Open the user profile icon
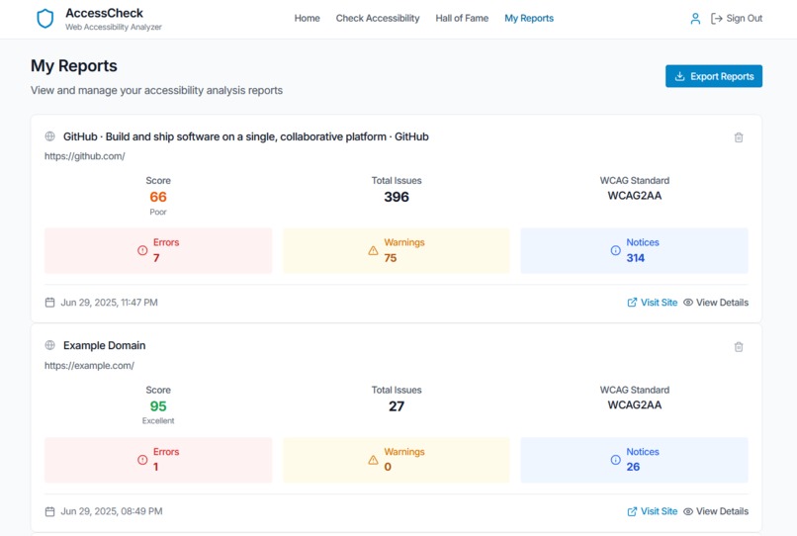 695,19
